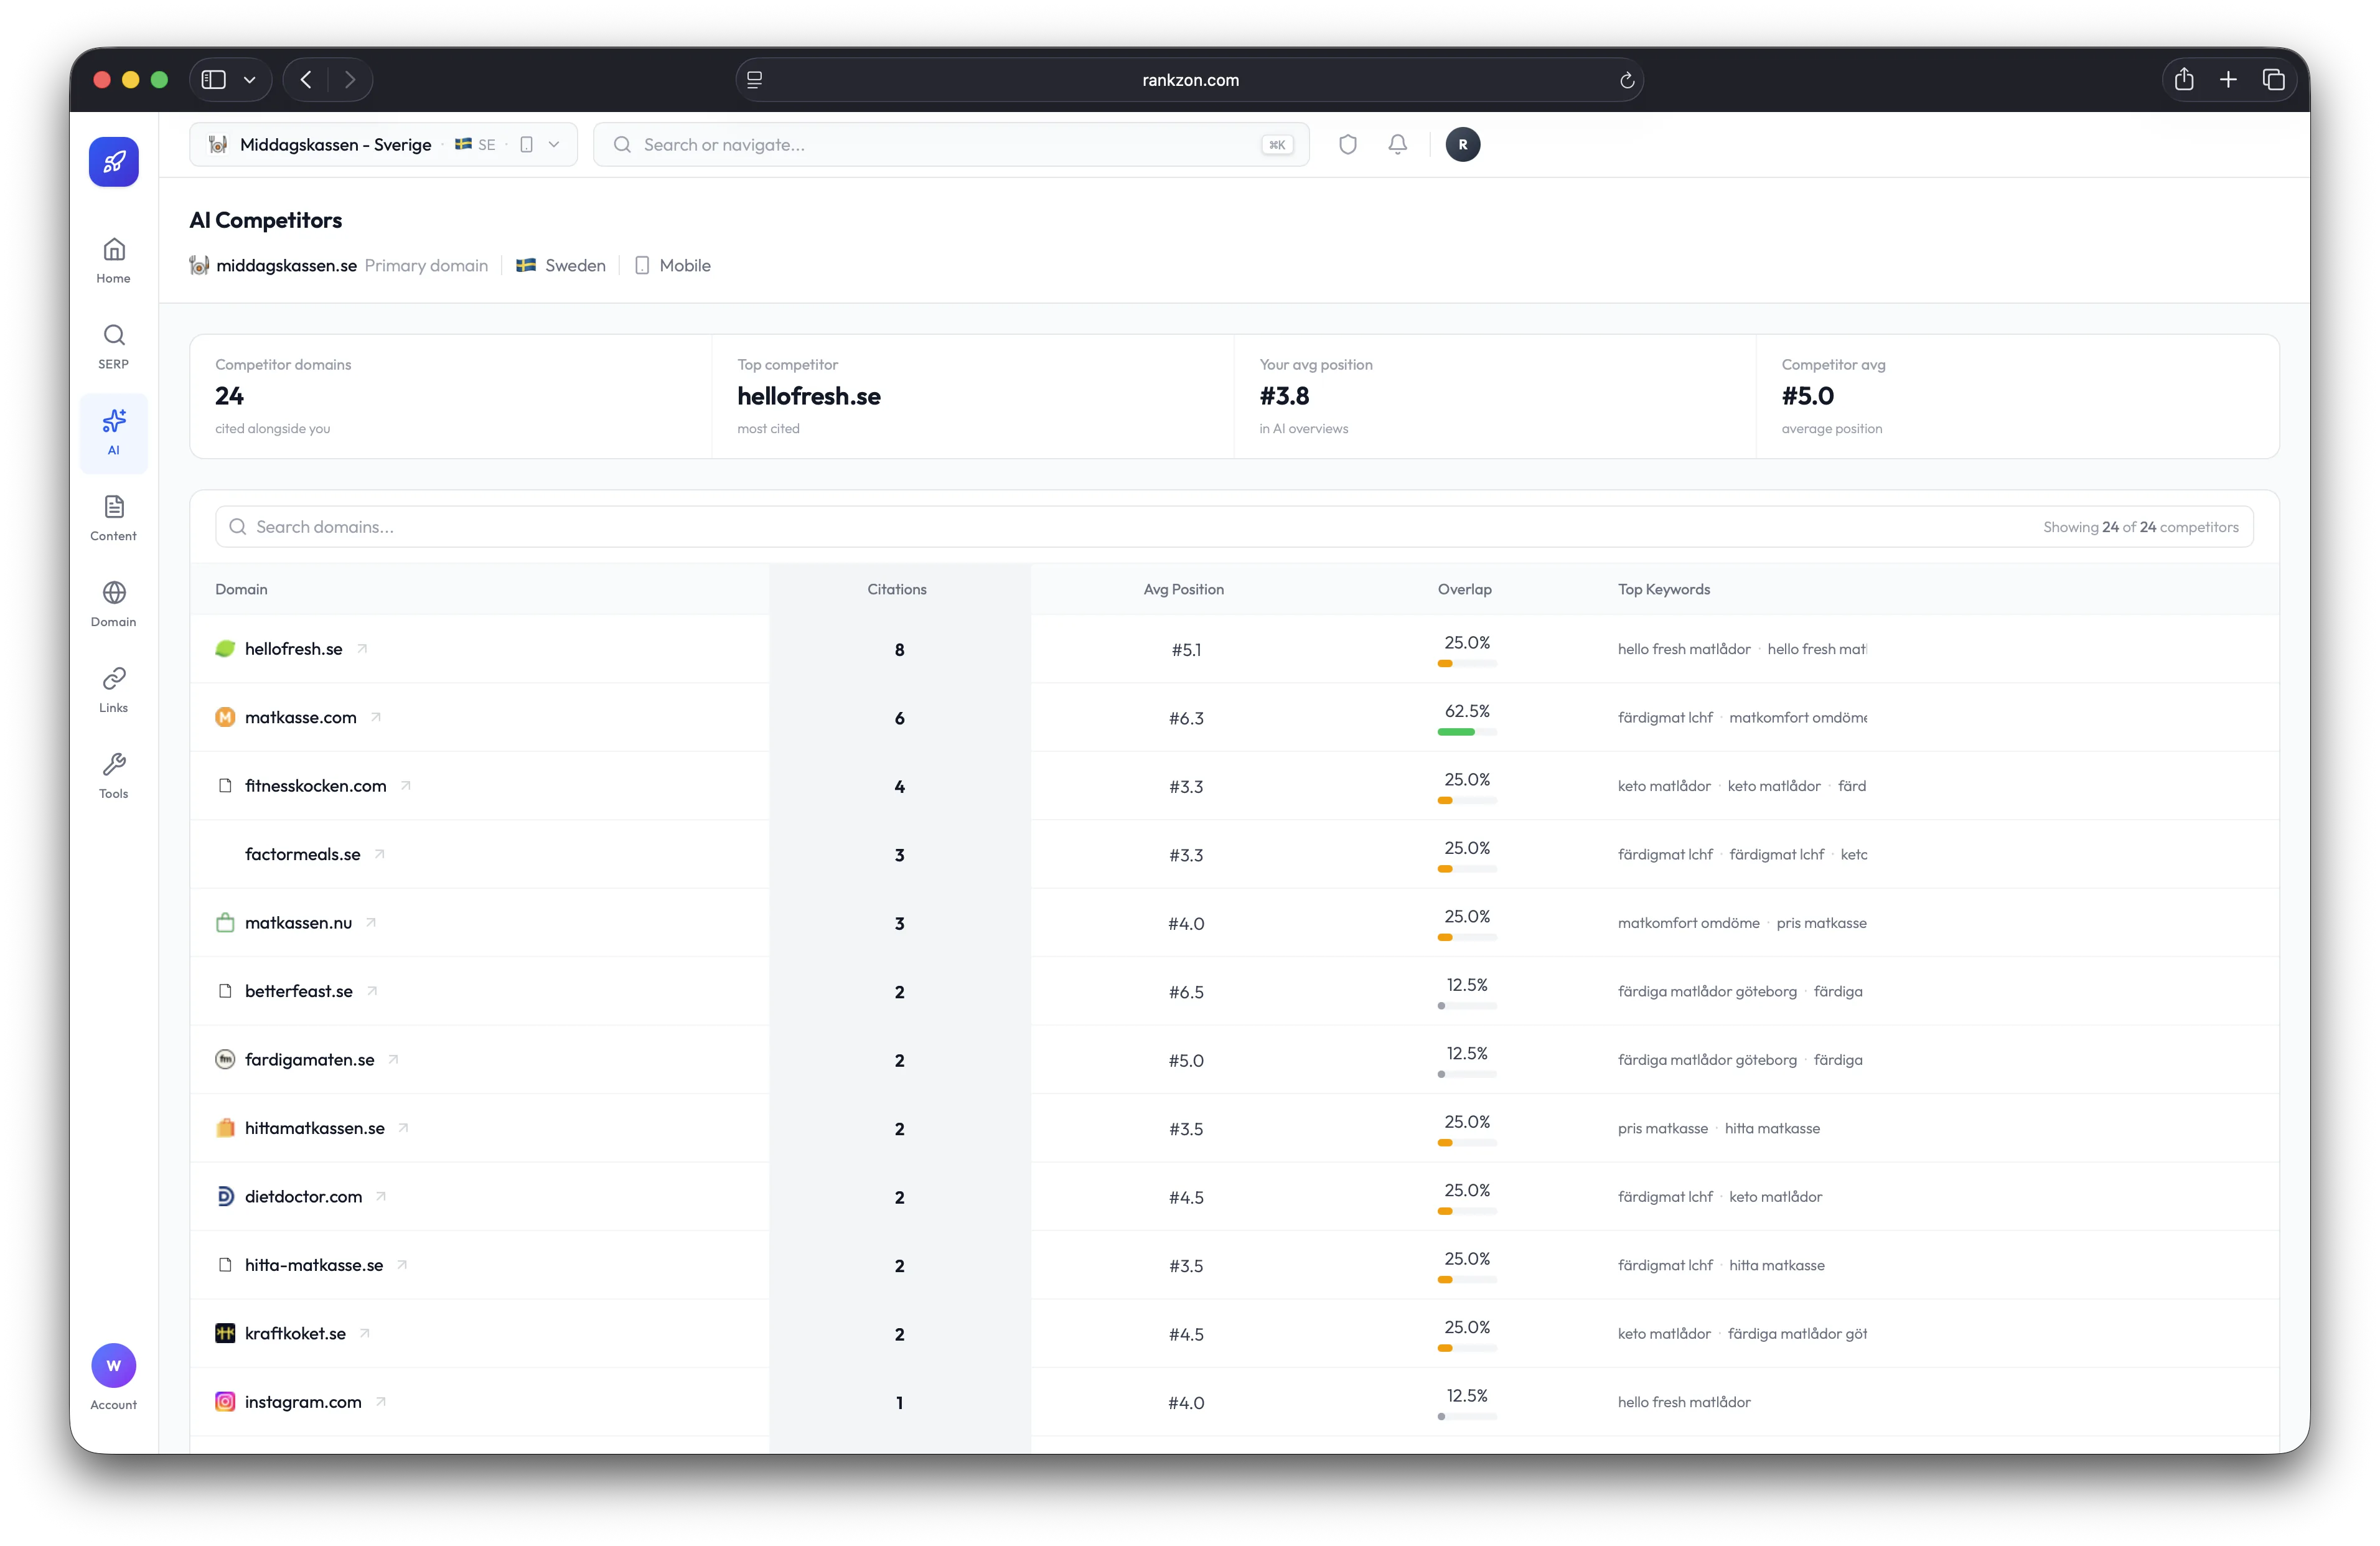Click the hellofresh.se 25.0% overlap bar
This screenshot has height=1546, width=2380.
[1467, 664]
